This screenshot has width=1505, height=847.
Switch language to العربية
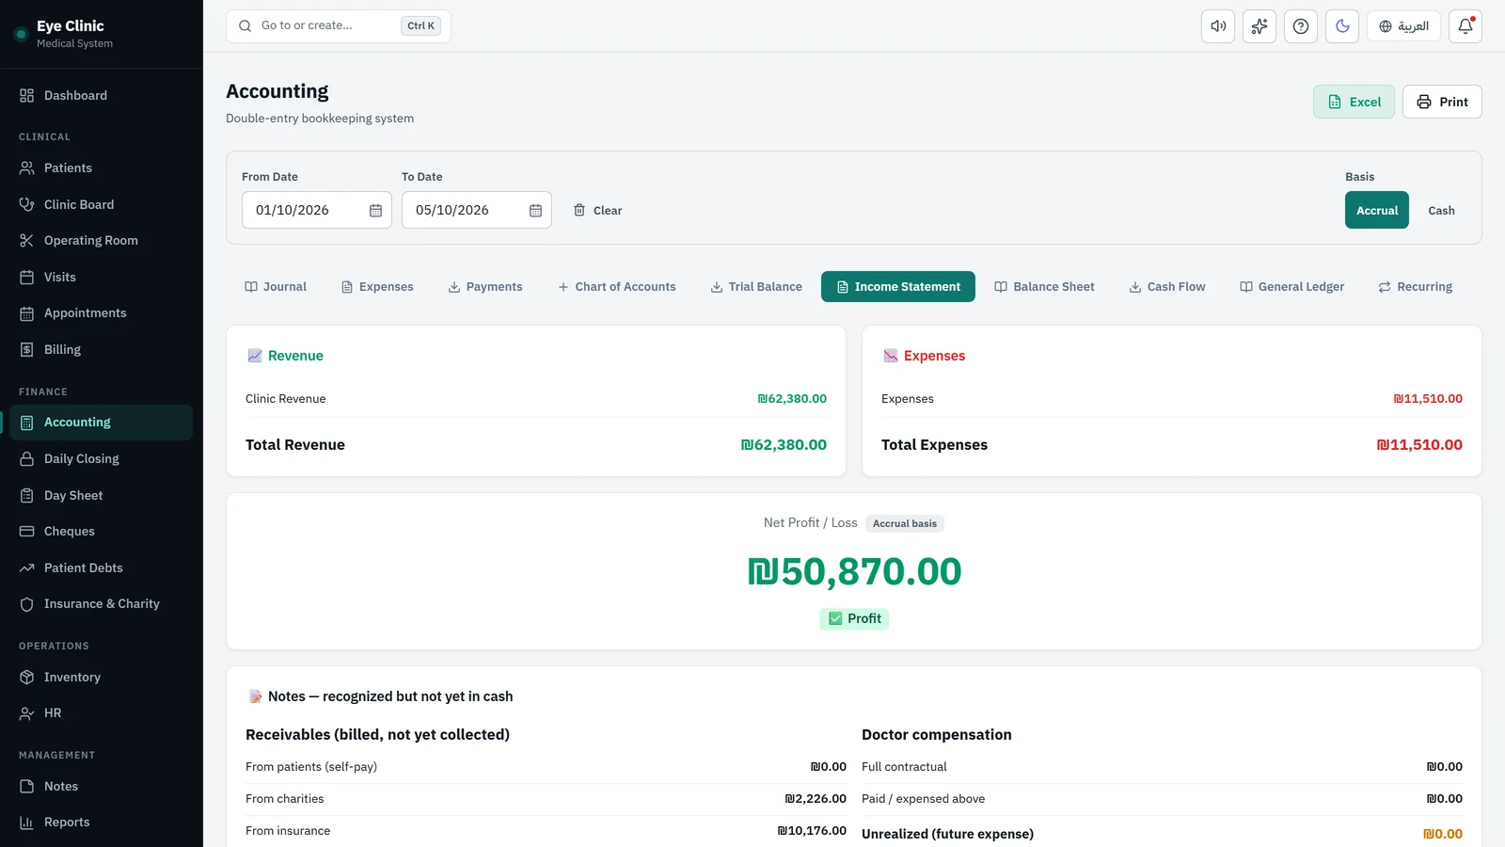[1403, 26]
